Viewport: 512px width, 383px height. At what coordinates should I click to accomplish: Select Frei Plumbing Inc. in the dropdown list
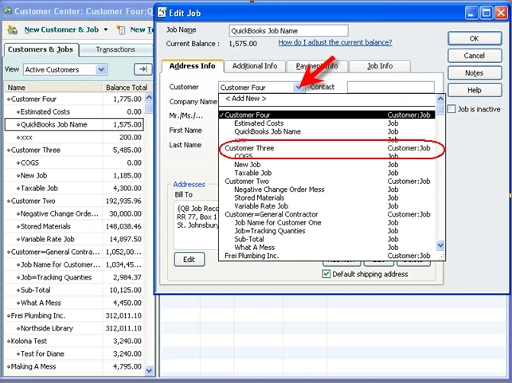(x=326, y=256)
